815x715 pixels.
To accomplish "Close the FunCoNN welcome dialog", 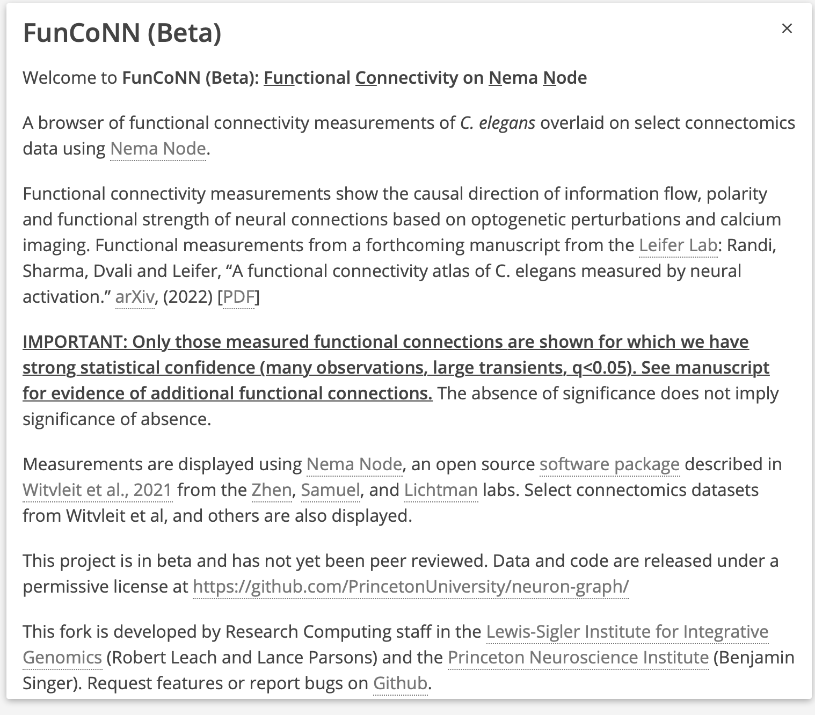I will (x=787, y=28).
